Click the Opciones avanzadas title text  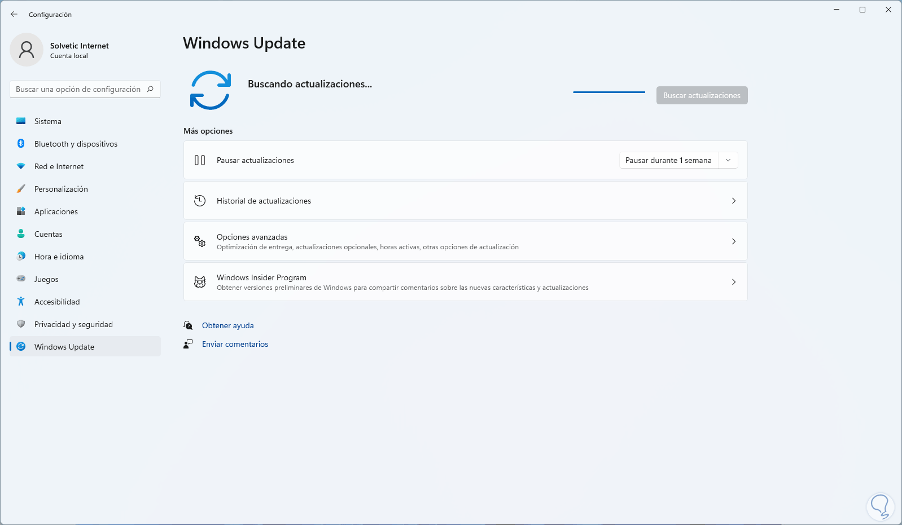pyautogui.click(x=252, y=237)
